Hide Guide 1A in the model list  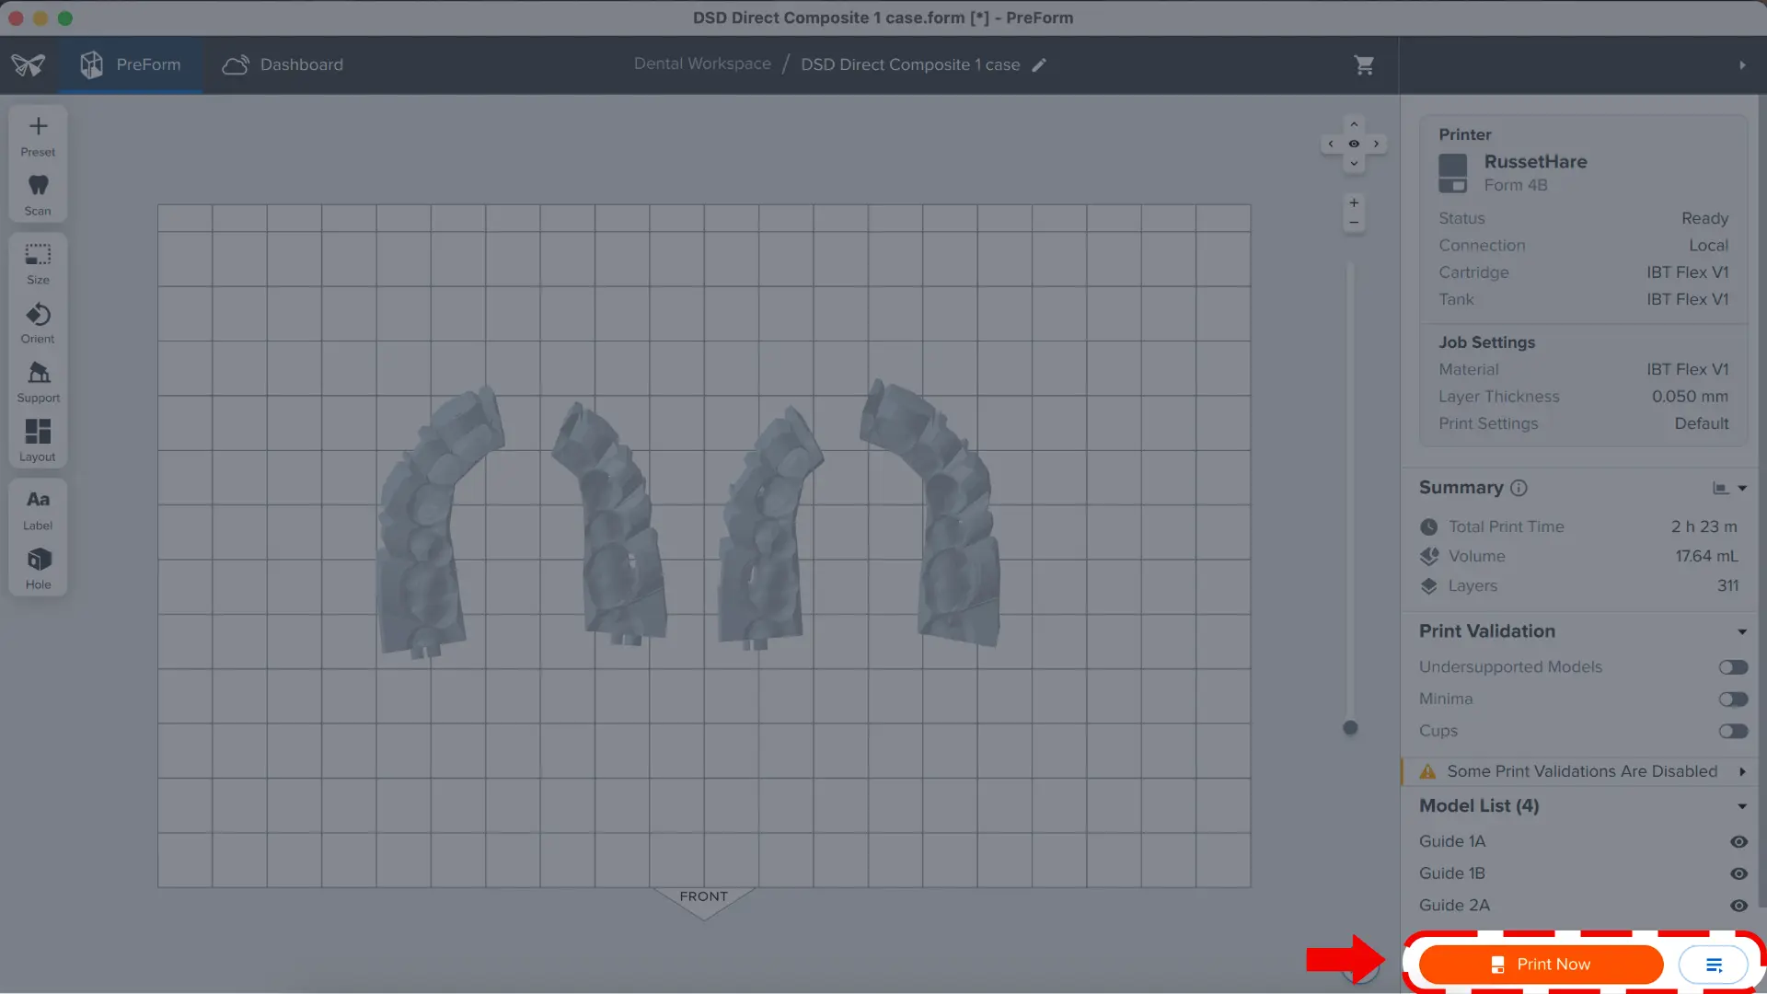tap(1739, 841)
